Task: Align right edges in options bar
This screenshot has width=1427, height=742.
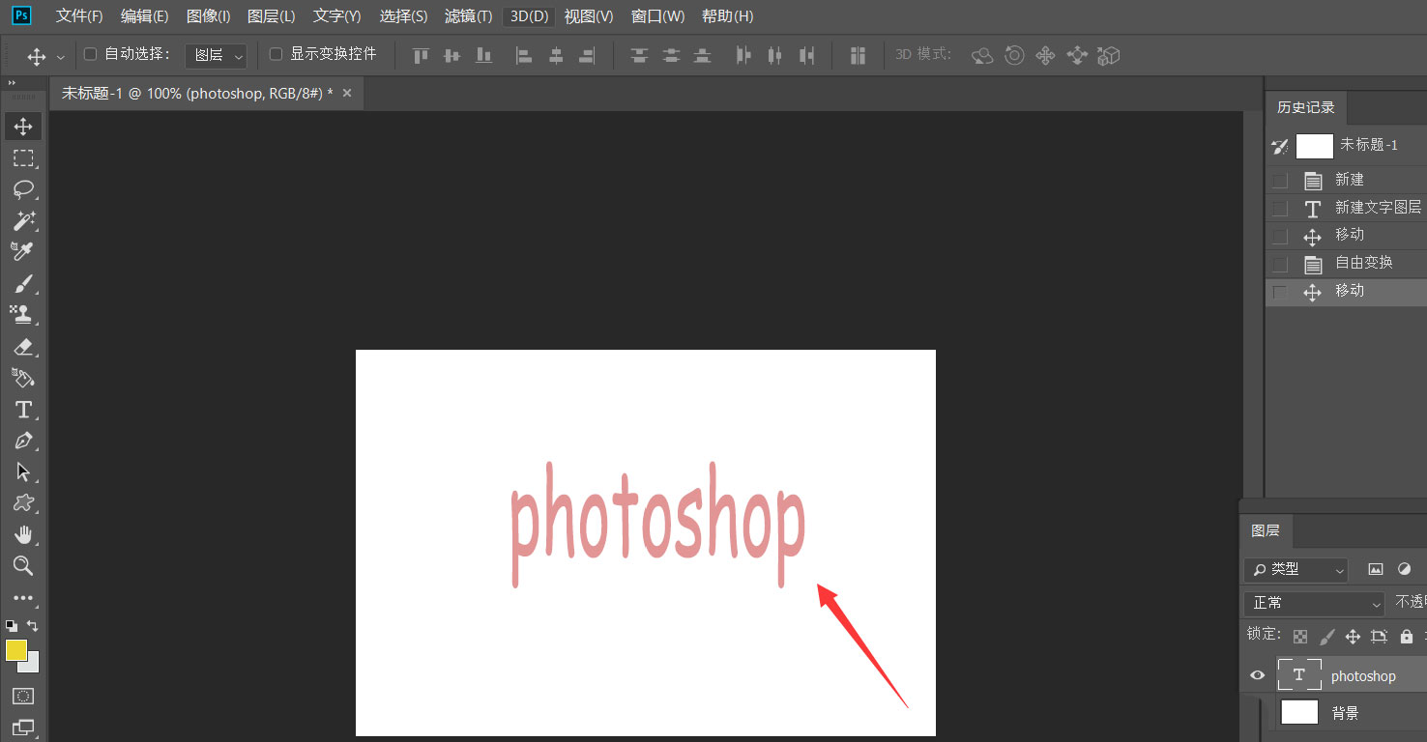Action: (587, 55)
